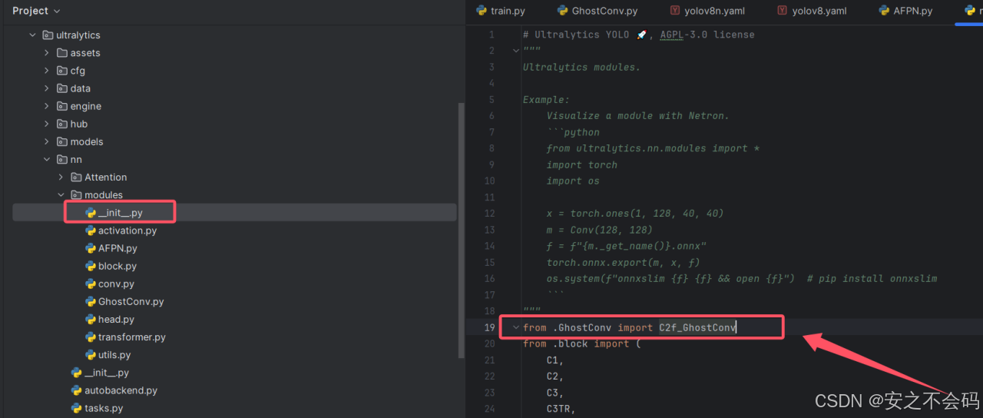
Task: Click the hub package icon
Action: pyautogui.click(x=62, y=124)
